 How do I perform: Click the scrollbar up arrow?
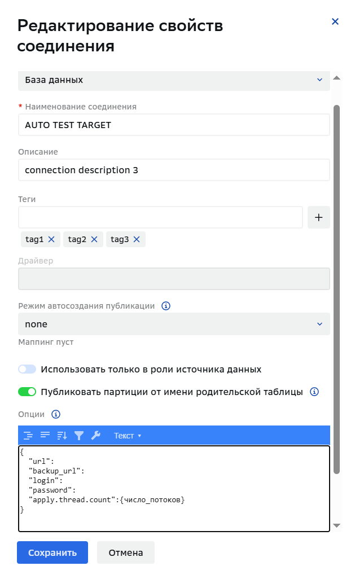pos(336,78)
